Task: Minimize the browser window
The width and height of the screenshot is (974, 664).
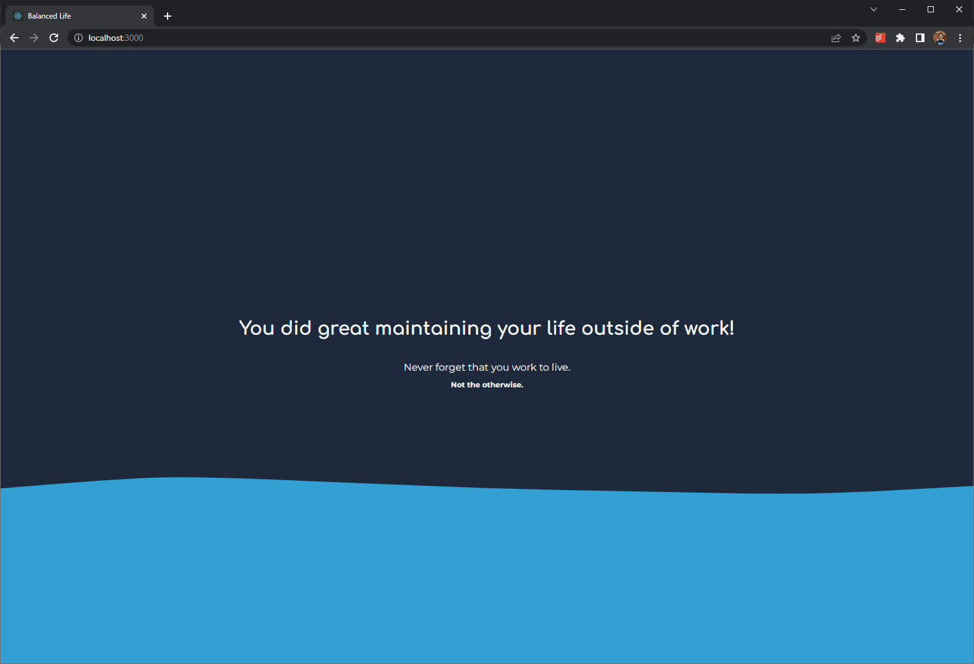Action: [902, 9]
